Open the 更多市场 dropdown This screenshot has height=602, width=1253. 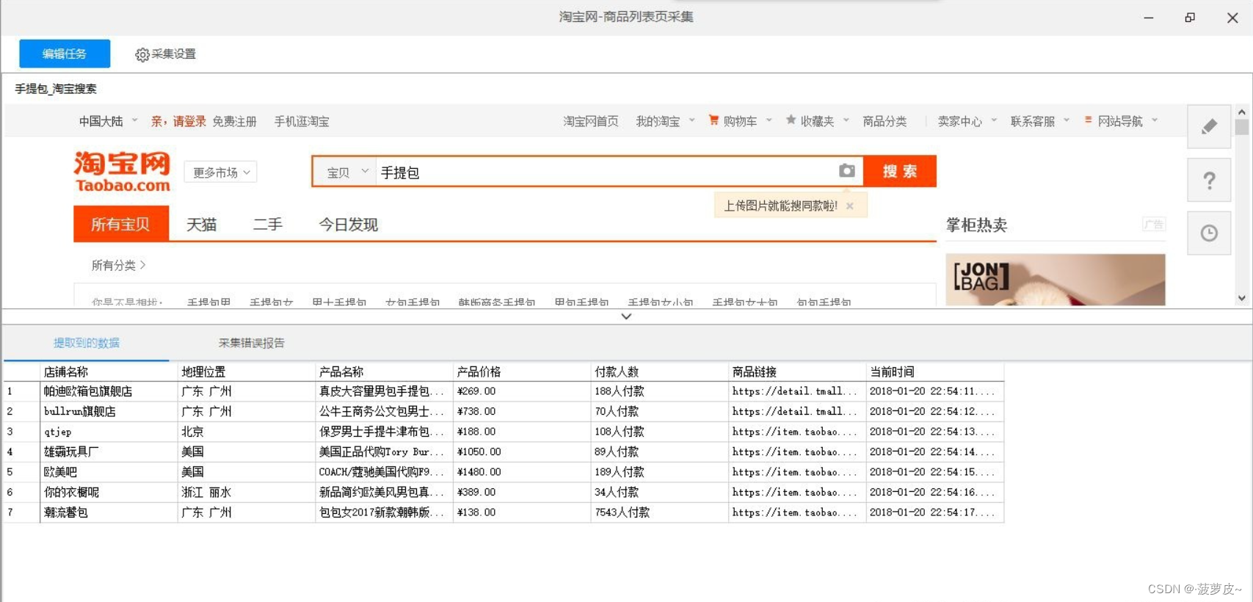220,173
